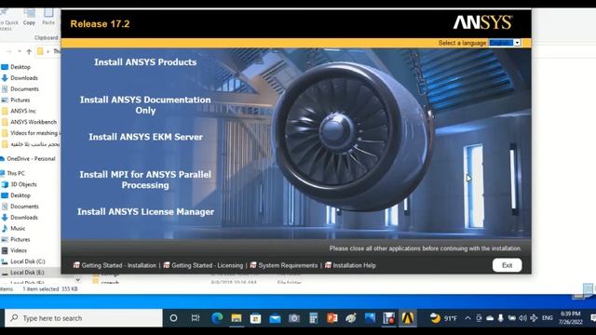Viewport: 596px width, 335px height.
Task: Open Pictures under Quick access in File Explorer
Action: (20, 100)
